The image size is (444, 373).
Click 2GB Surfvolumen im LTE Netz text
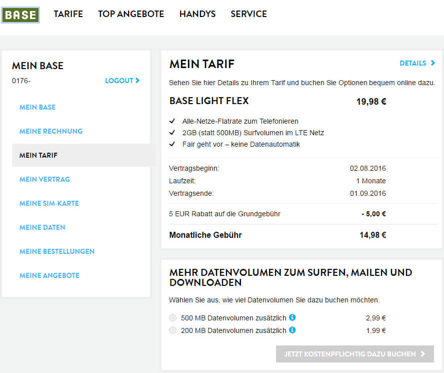[x=253, y=133]
